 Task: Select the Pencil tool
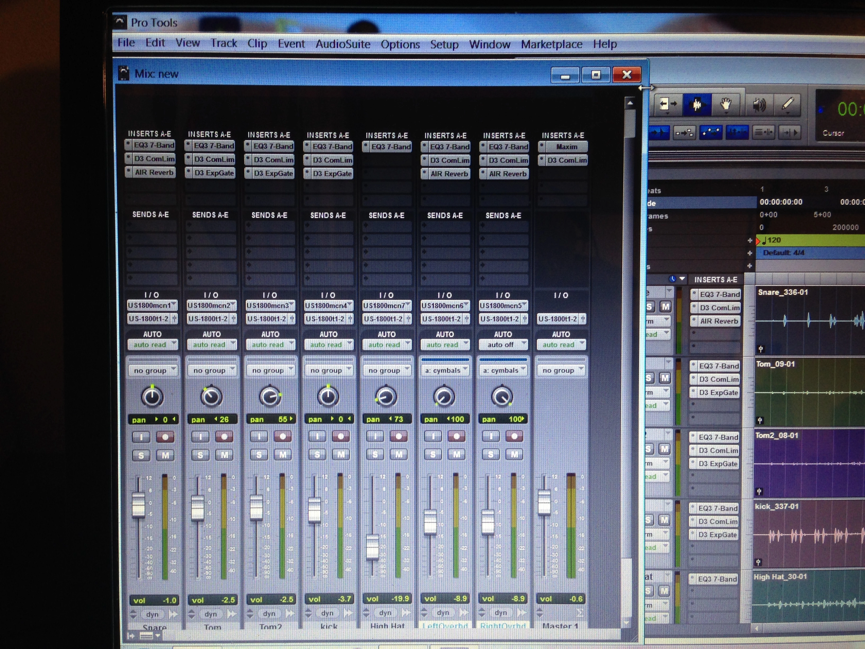click(788, 104)
